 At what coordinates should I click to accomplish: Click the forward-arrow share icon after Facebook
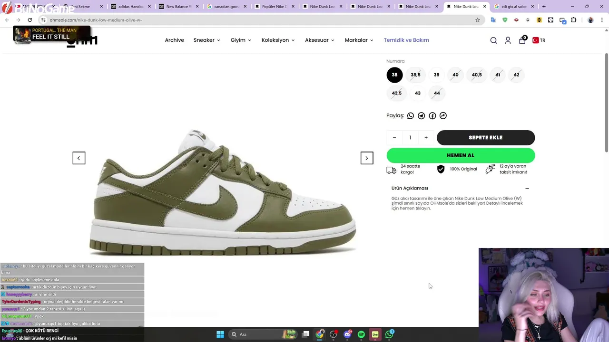click(x=443, y=115)
